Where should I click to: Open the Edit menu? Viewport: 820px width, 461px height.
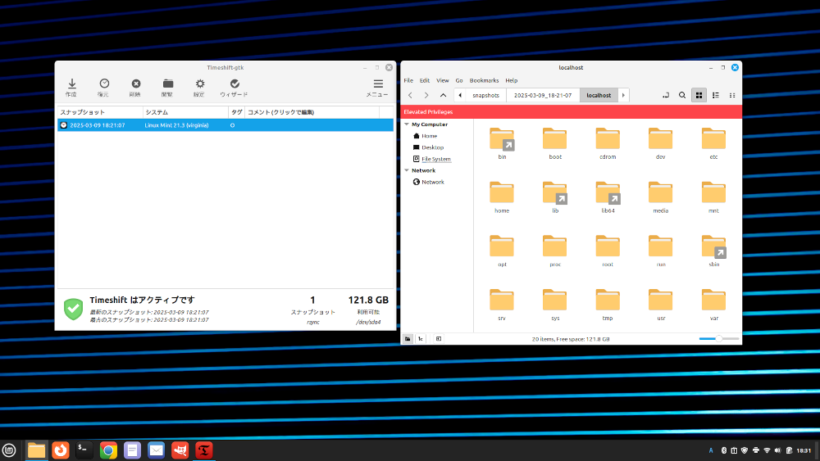click(x=425, y=80)
